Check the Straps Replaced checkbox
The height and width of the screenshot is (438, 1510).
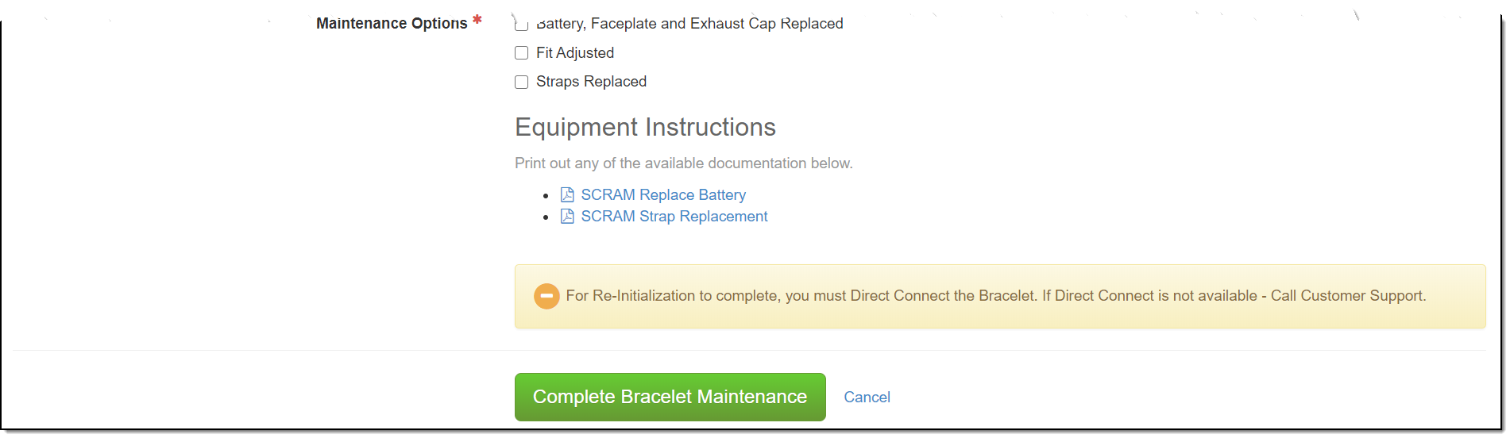tap(522, 83)
